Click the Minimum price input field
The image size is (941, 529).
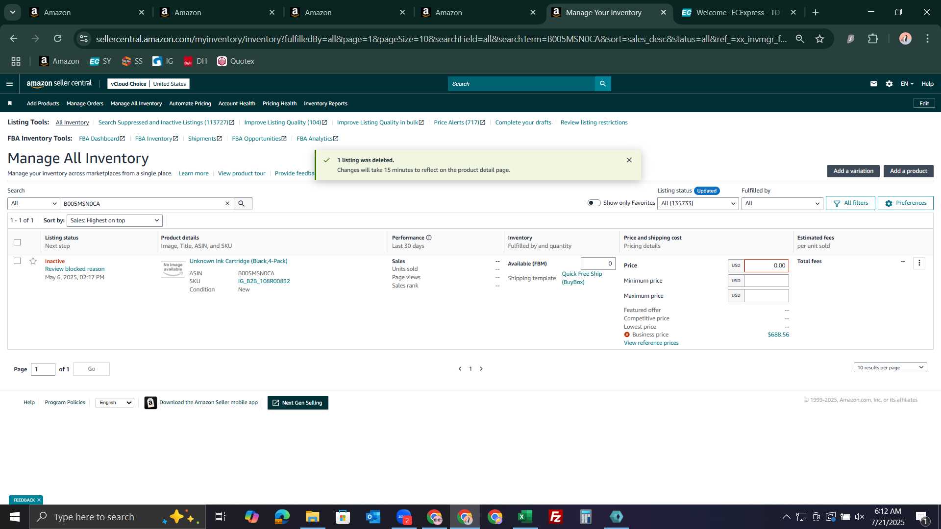pos(767,281)
